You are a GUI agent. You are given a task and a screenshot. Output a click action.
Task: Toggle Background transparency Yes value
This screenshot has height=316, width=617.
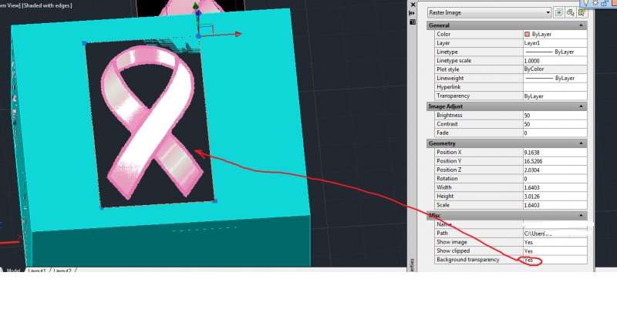tap(555, 260)
